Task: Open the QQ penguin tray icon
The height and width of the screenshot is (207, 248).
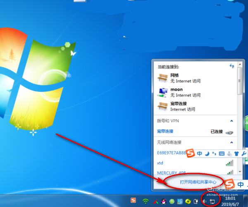Action: click(164, 201)
